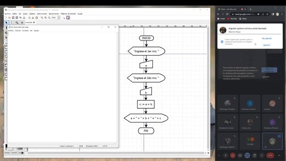
Task: Click first Zoom magnifier icon in toolbar
Action: tap(42, 18)
